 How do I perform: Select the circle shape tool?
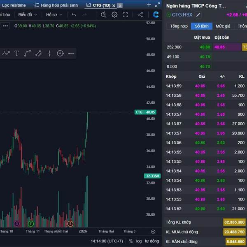61,54
